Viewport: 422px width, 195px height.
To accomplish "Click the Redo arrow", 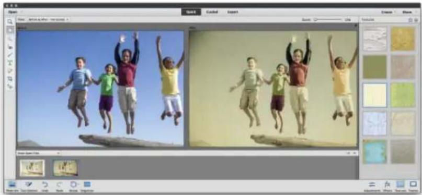I will pyautogui.click(x=59, y=187).
